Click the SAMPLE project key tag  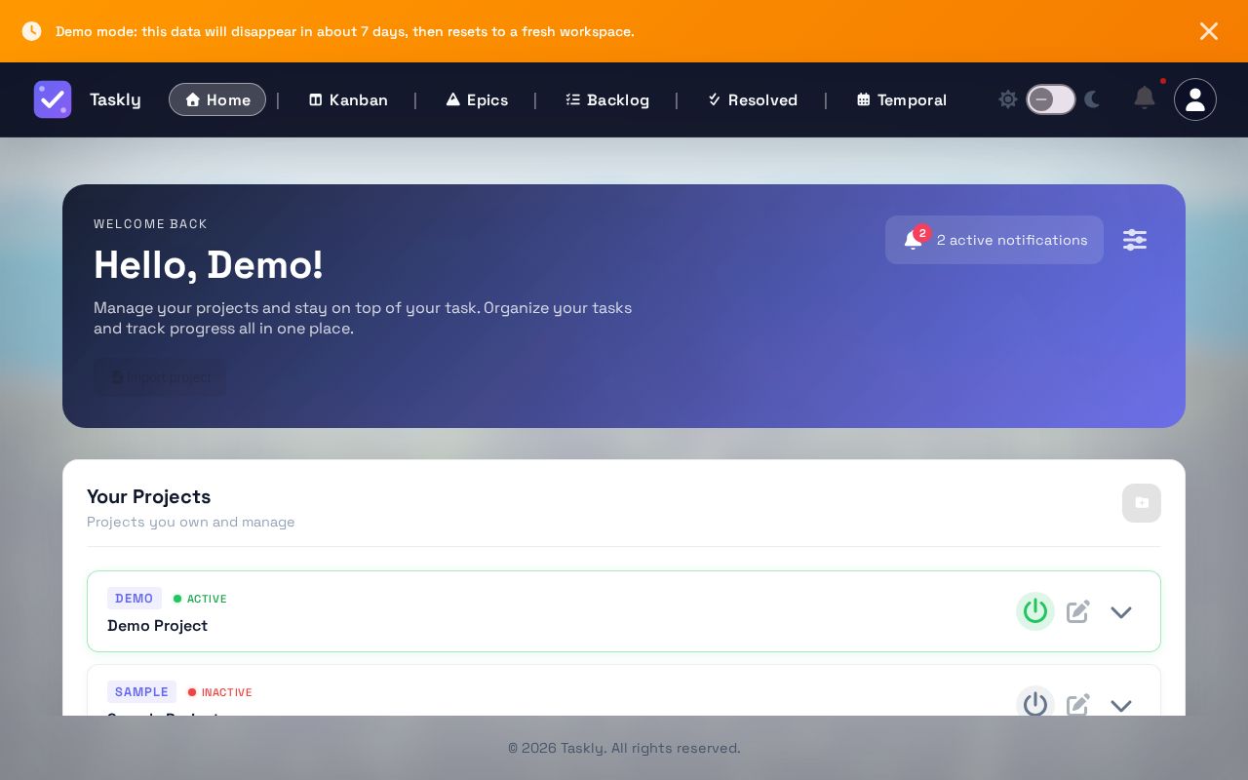click(x=142, y=692)
